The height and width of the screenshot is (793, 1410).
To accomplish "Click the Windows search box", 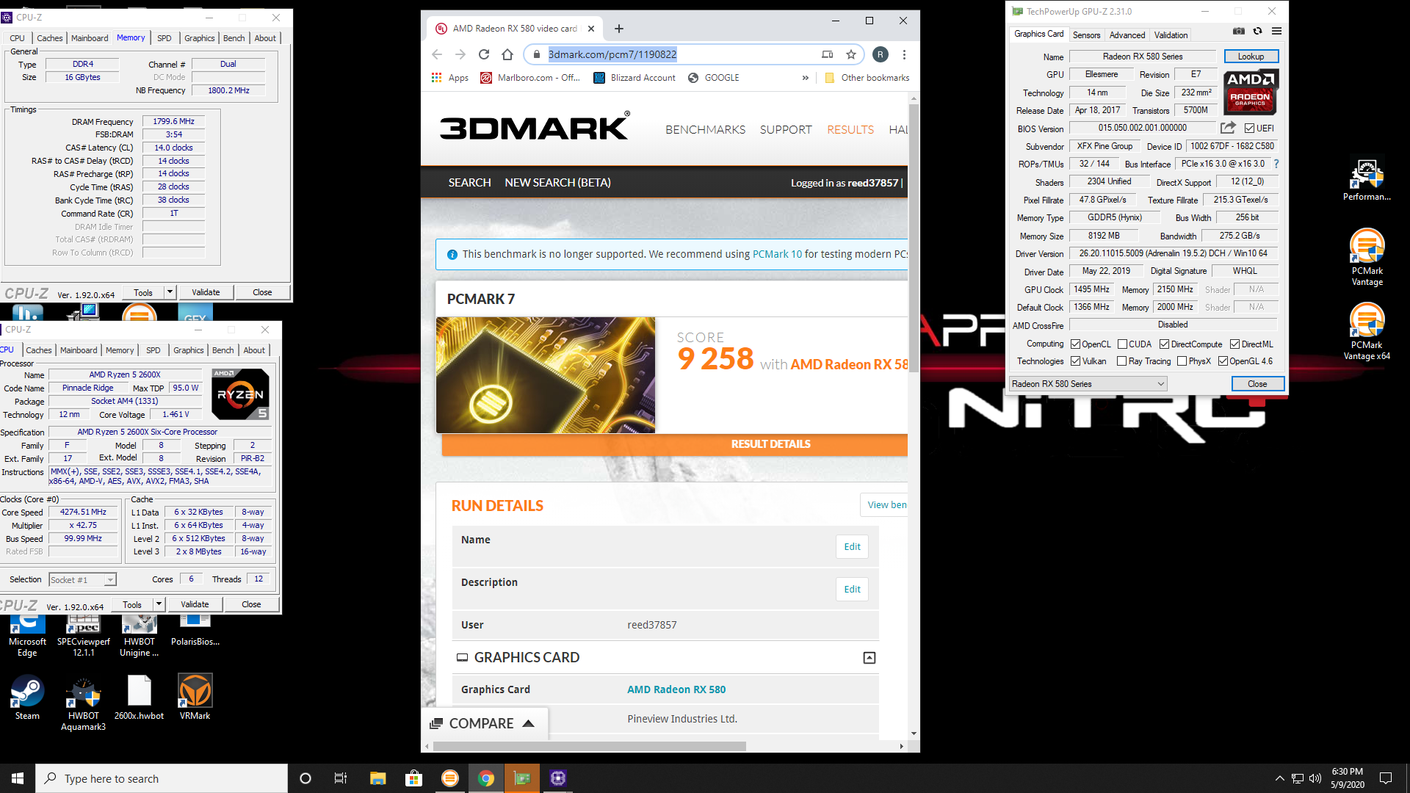I will 162,778.
